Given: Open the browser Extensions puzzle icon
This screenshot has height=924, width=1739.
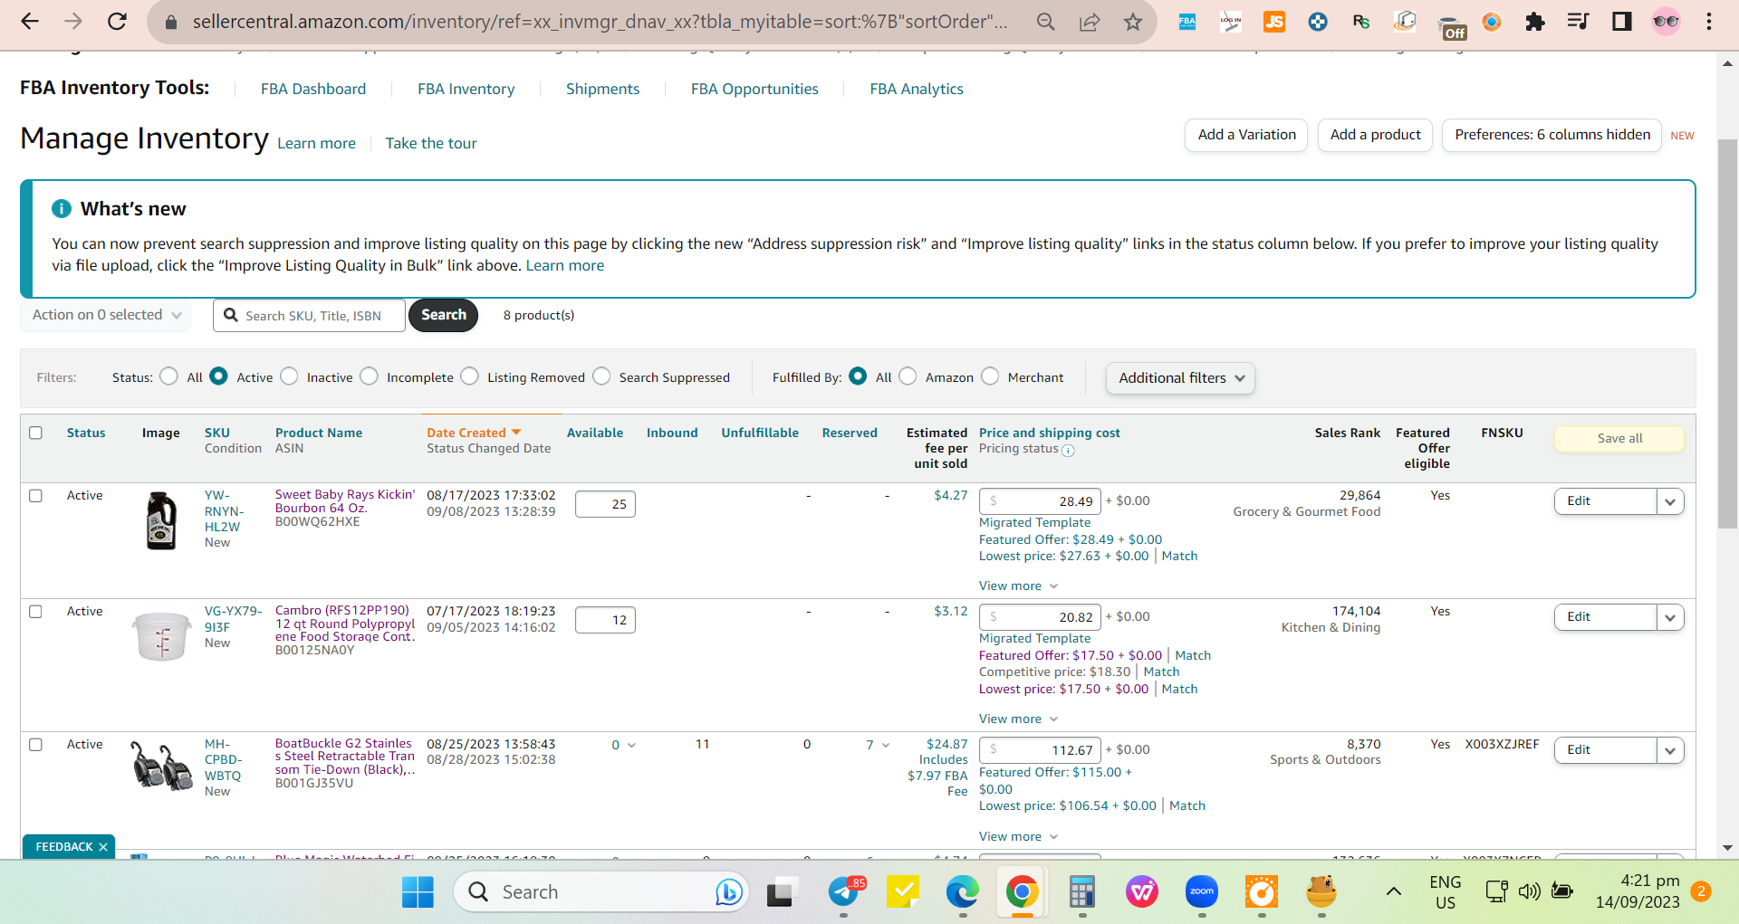Looking at the screenshot, I should click(1535, 22).
